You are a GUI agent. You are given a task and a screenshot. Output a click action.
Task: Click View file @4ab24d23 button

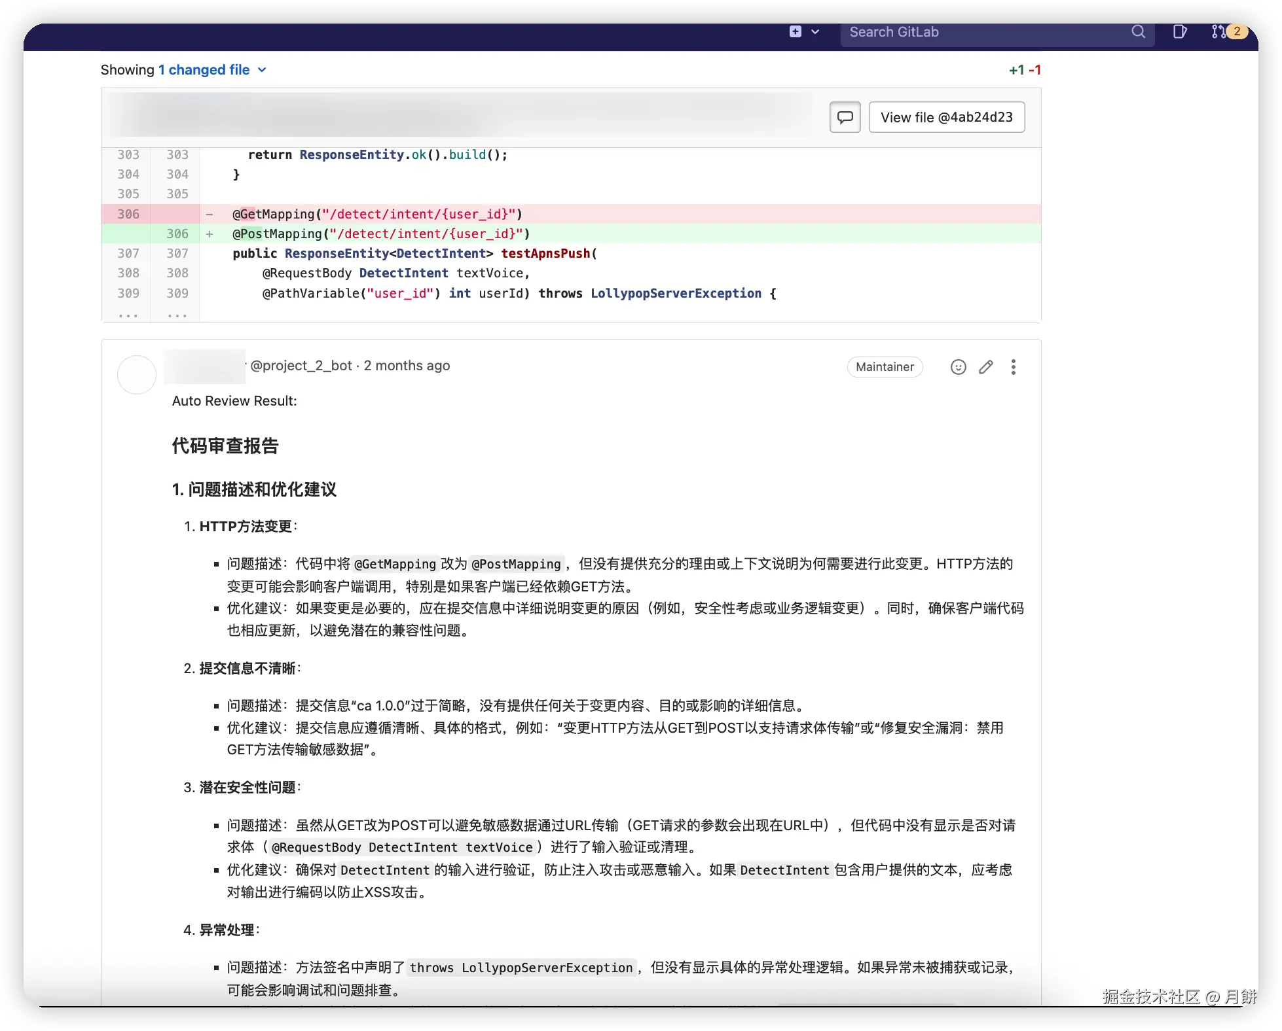[946, 117]
